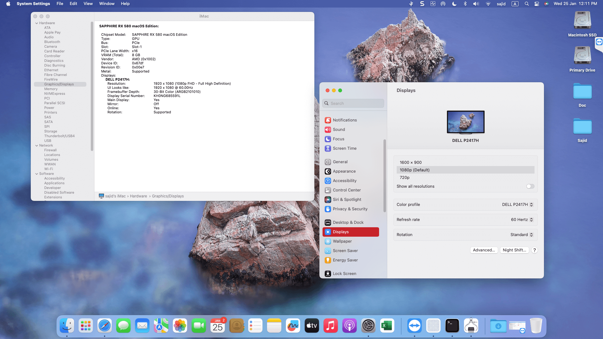Open the View menu

[x=88, y=4]
